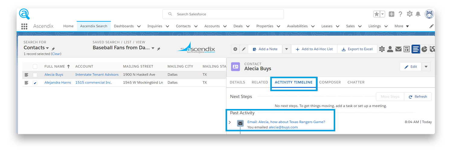
Task: Uncheck the Alejandra Harns row checkbox
Action: point(35,83)
